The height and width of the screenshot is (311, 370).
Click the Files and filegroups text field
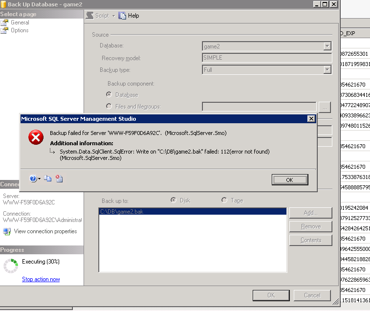click(259, 107)
